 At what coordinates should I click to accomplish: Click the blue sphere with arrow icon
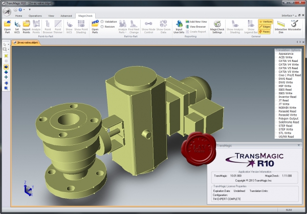(6, 83)
